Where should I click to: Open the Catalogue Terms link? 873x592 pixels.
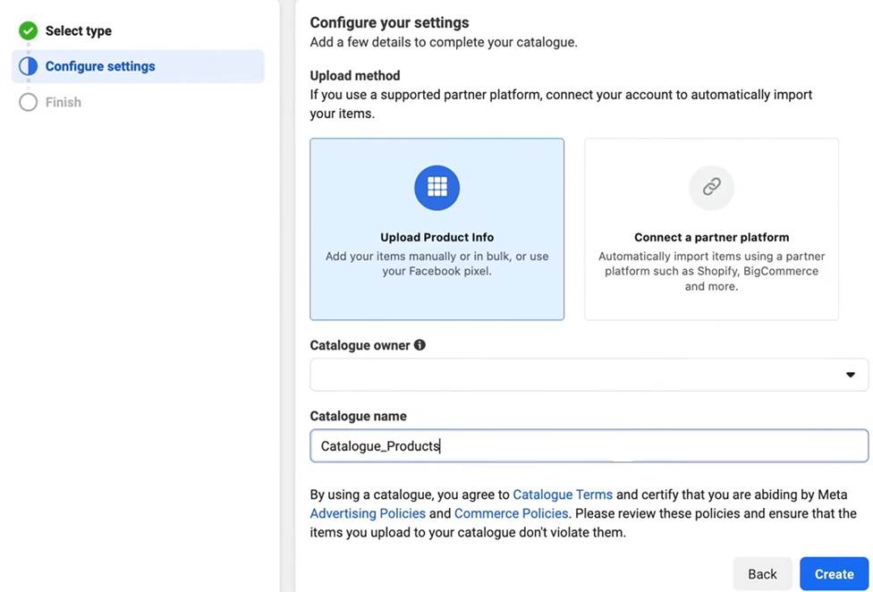(563, 495)
